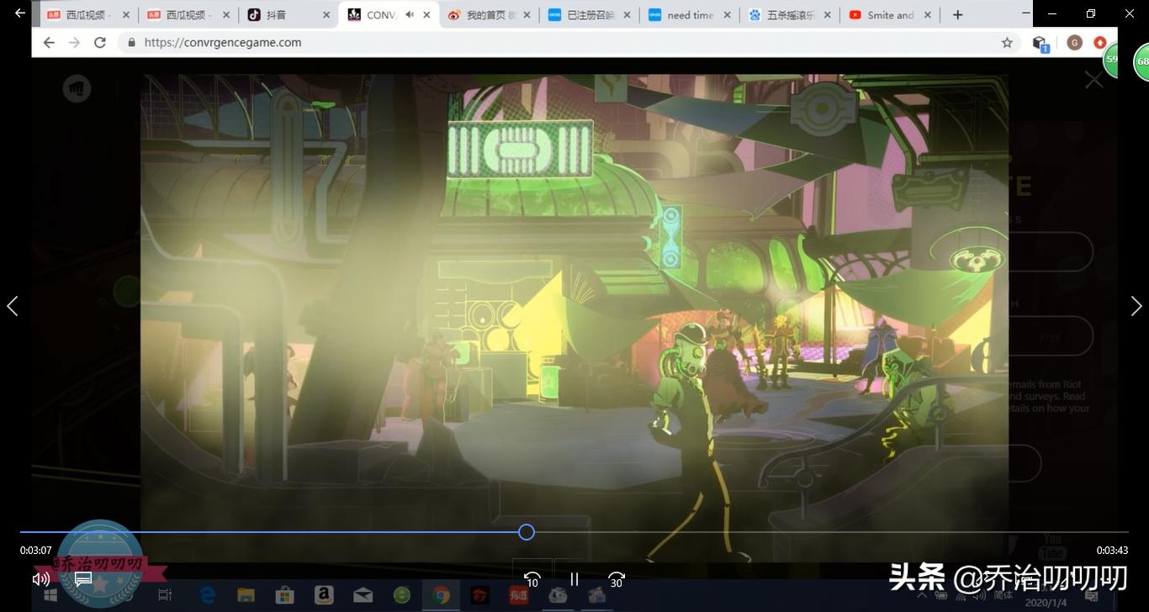View site info via the padlock icon
Screen dimensions: 1149x612
tap(131, 43)
